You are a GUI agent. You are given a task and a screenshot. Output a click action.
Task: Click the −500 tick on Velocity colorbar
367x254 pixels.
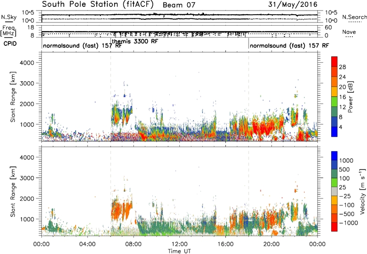347,214
